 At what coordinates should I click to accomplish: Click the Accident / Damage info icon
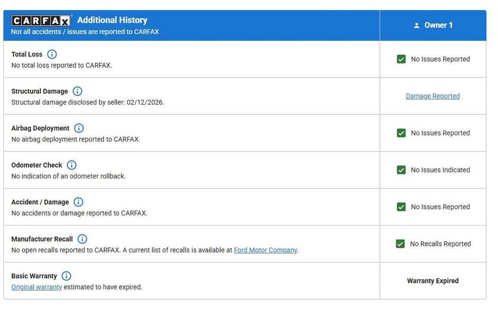click(x=78, y=202)
